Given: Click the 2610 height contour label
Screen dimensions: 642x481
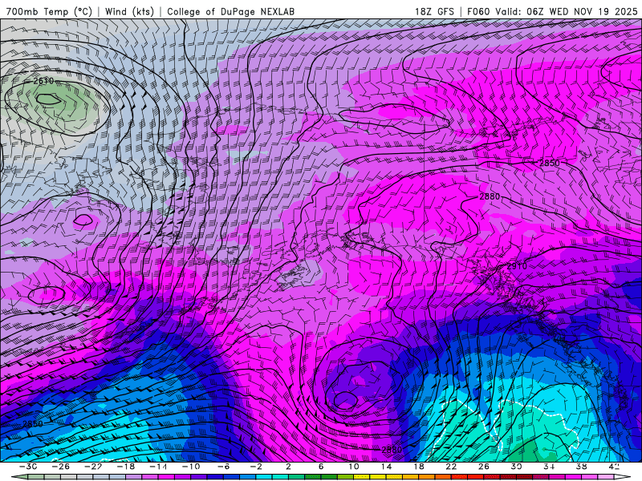Looking at the screenshot, I should 43,81.
